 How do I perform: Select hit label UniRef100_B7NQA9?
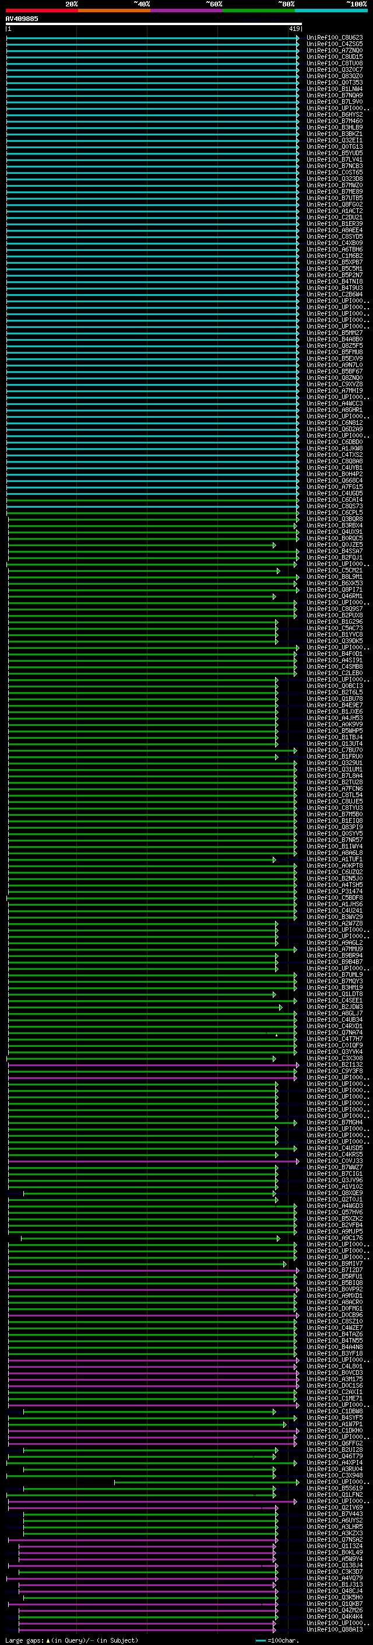pyautogui.click(x=335, y=95)
